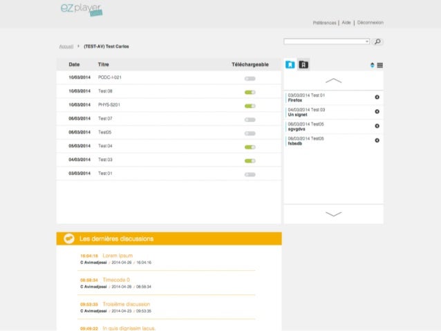Toggle downloadable switch for PHYS-S201
This screenshot has width=441, height=331.
click(250, 106)
